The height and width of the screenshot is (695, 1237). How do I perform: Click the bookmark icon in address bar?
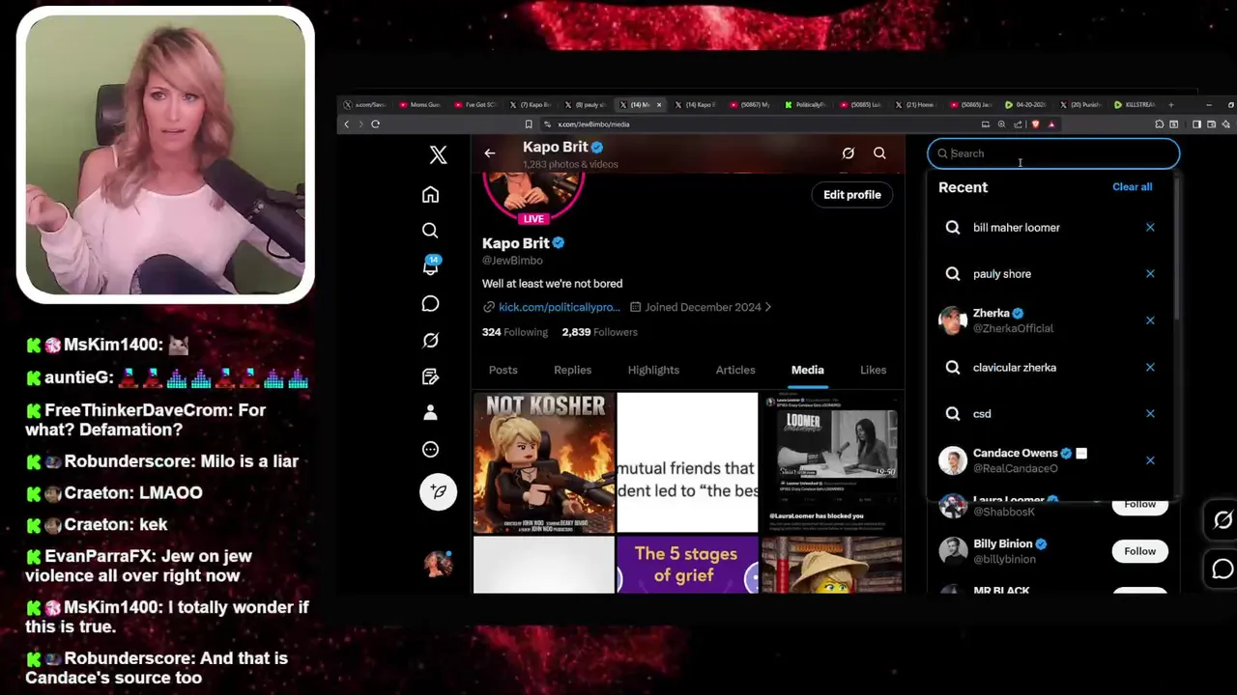tap(529, 124)
